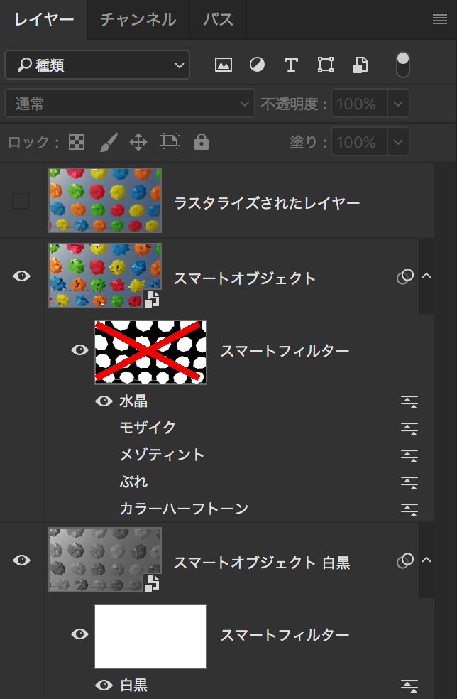Viewport: 457px width, 699px height.
Task: Switch to the レイヤー tab
Action: [44, 20]
